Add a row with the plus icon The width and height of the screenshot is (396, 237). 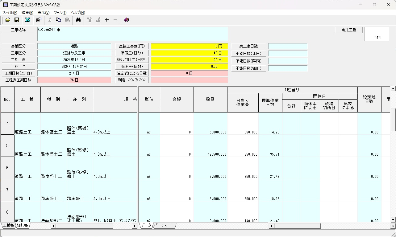pos(107,20)
